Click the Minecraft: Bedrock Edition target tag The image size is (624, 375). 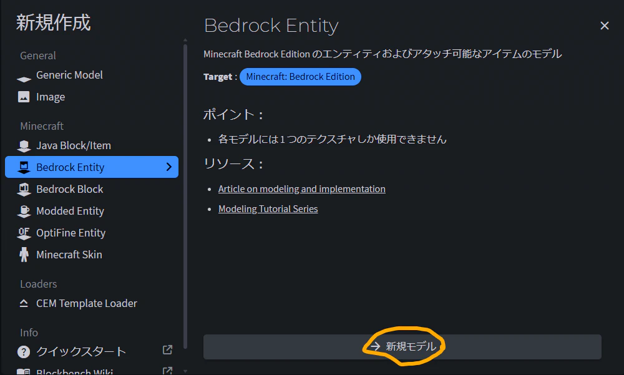pos(301,76)
